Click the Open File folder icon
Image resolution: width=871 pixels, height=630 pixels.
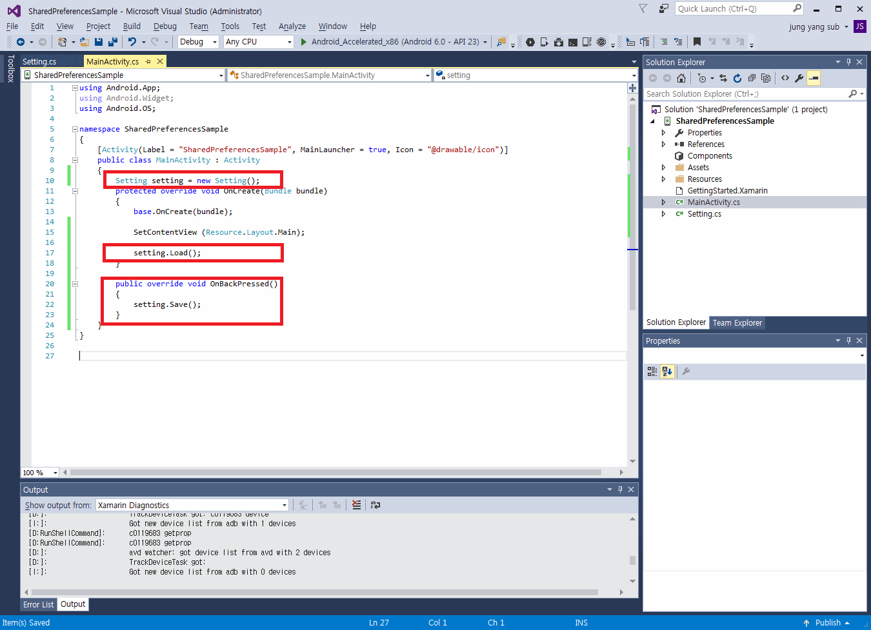click(85, 42)
